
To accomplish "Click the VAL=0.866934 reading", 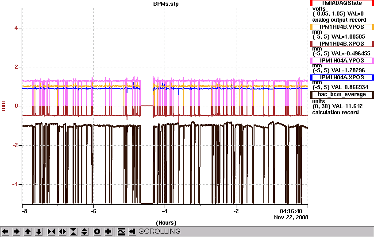I will [350, 87].
